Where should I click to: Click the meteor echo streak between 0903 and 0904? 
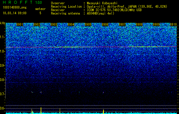60,91
